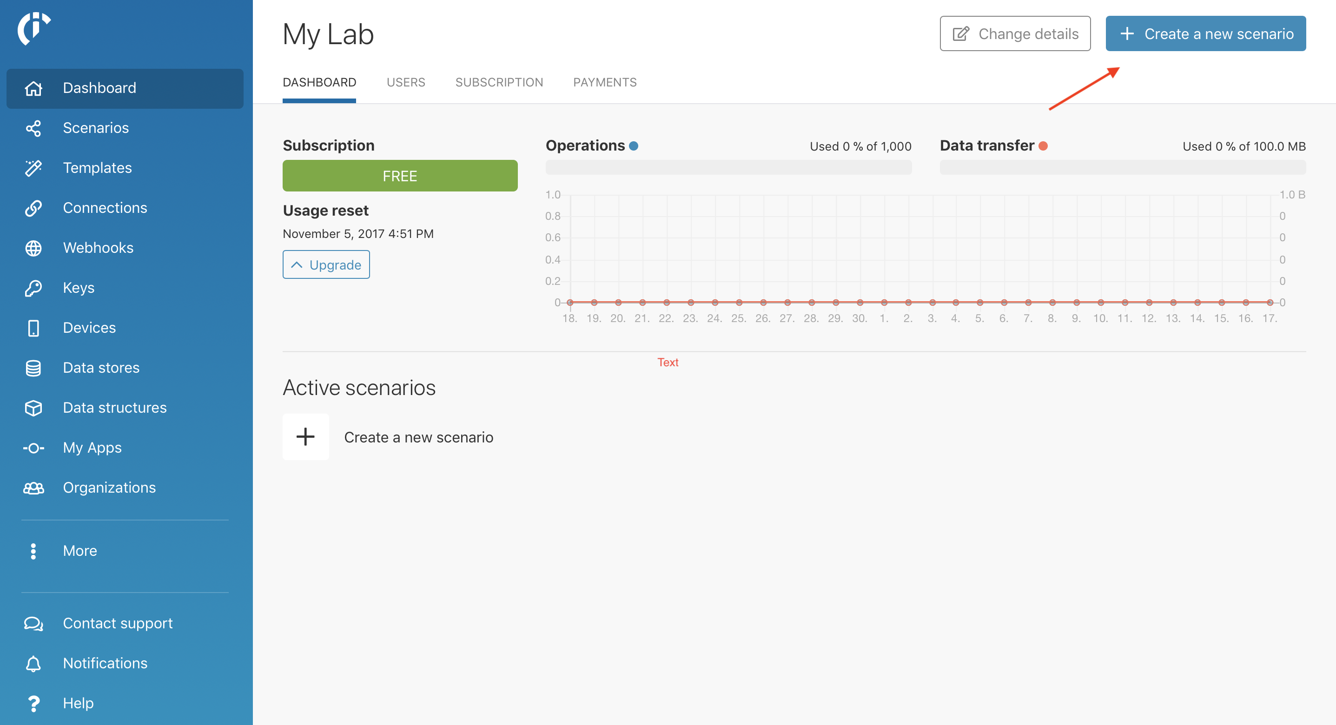Viewport: 1336px width, 725px height.
Task: Click the plus tile under Active scenarios
Action: 305,437
